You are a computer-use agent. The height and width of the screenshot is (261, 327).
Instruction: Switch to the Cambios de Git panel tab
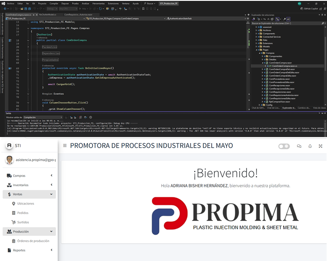tap(304, 107)
